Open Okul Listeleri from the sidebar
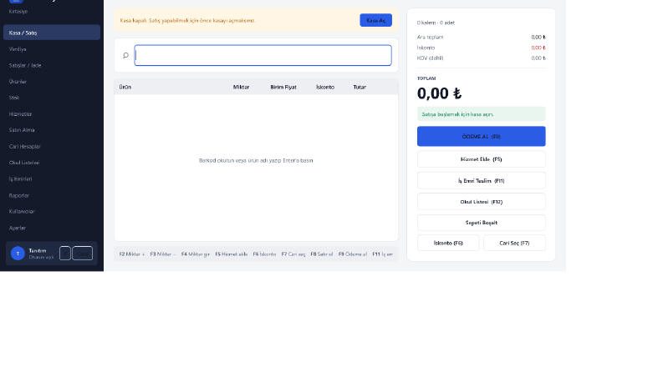Viewport: 663px width, 372px height. 52,163
